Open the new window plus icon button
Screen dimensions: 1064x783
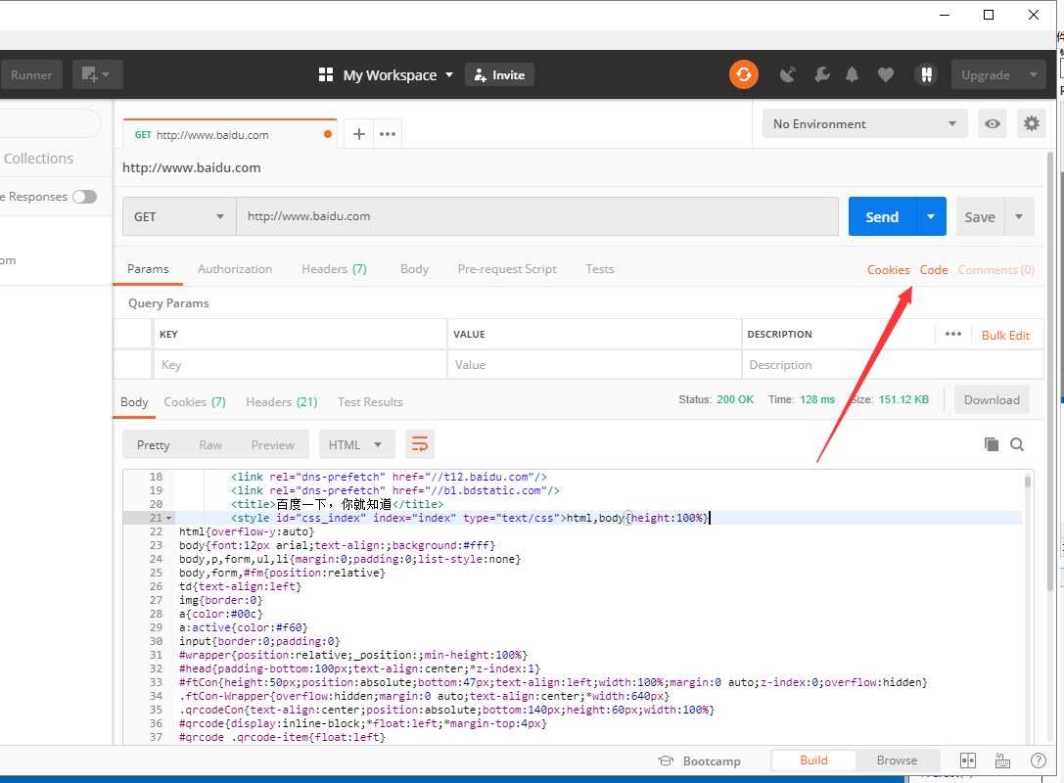tap(97, 74)
